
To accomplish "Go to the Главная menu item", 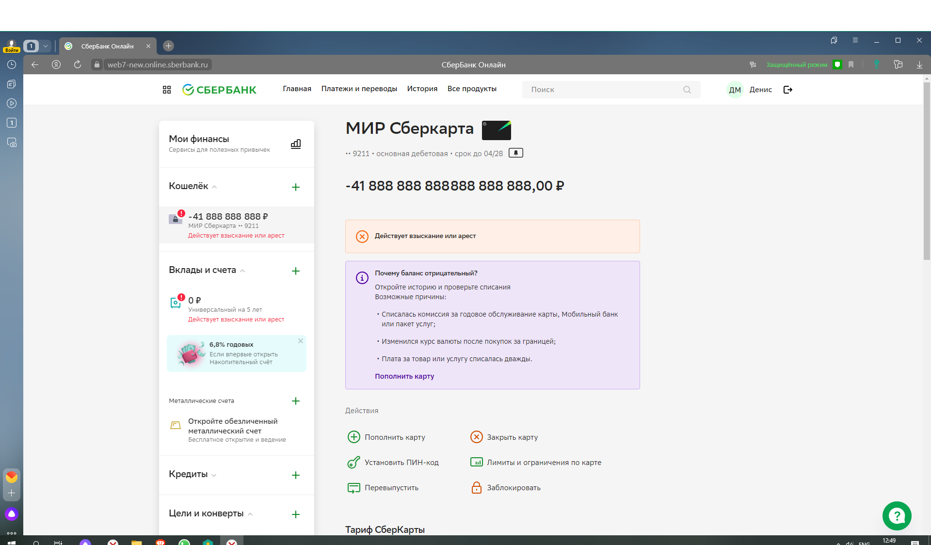I will click(x=297, y=89).
